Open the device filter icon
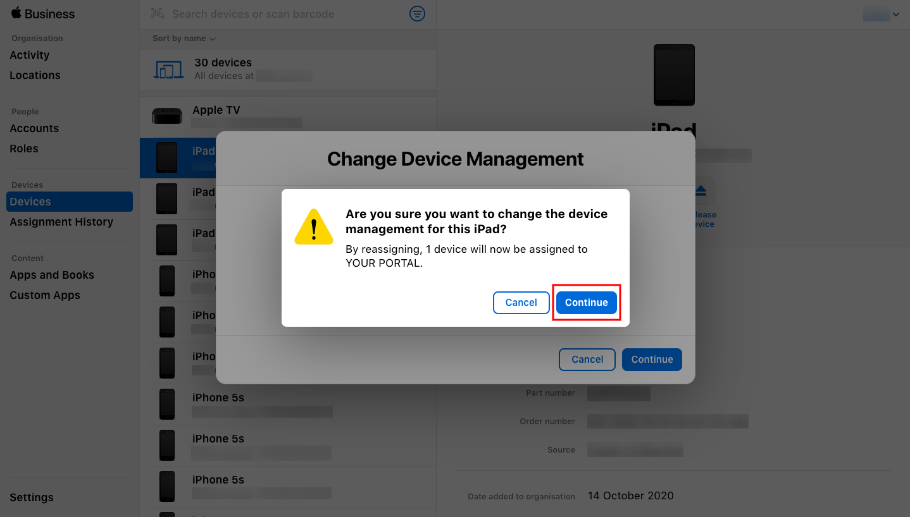Viewport: 910px width, 517px height. click(x=417, y=13)
